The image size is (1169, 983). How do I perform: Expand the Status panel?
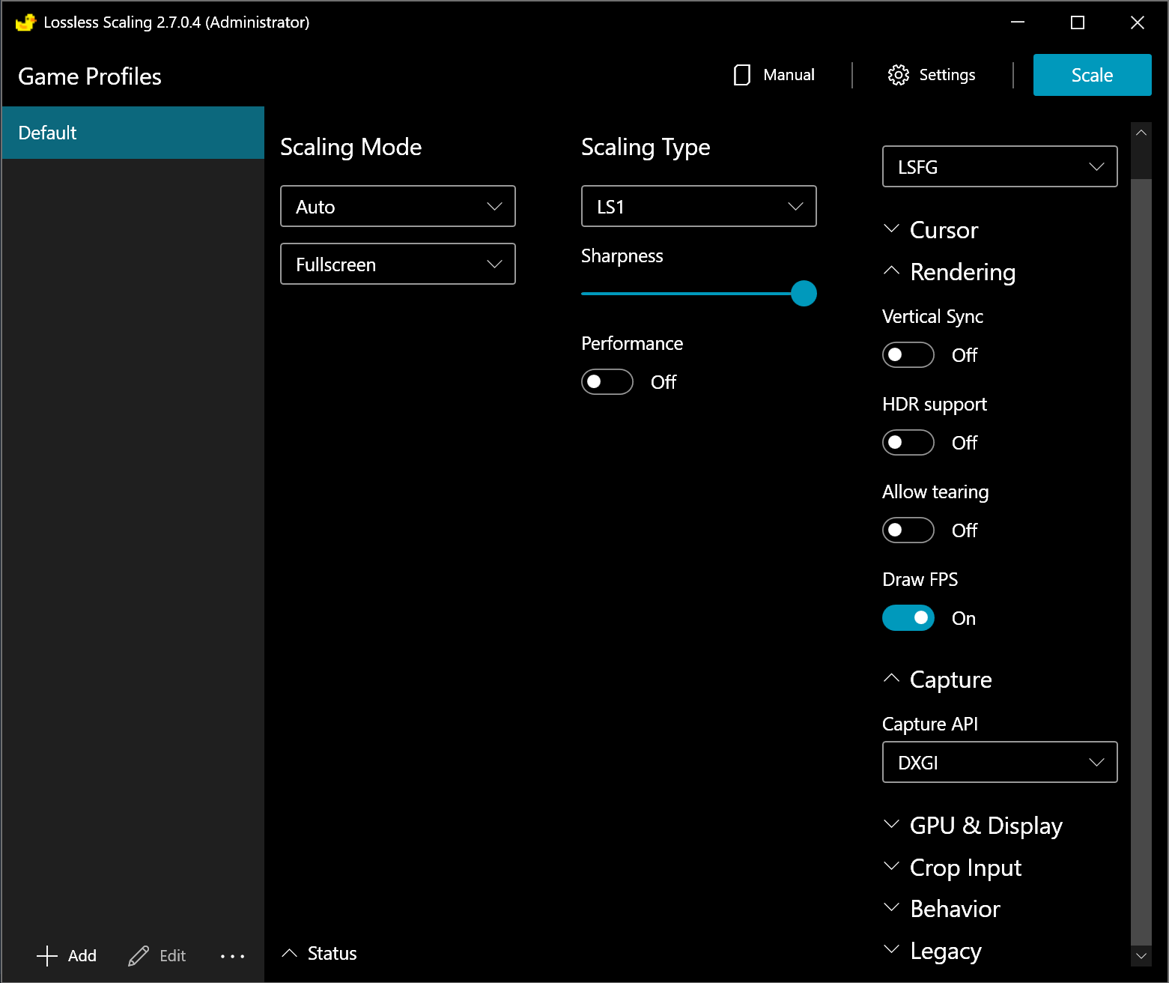point(320,953)
